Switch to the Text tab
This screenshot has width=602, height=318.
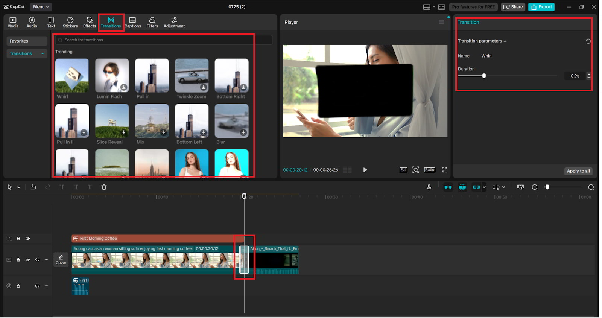51,23
